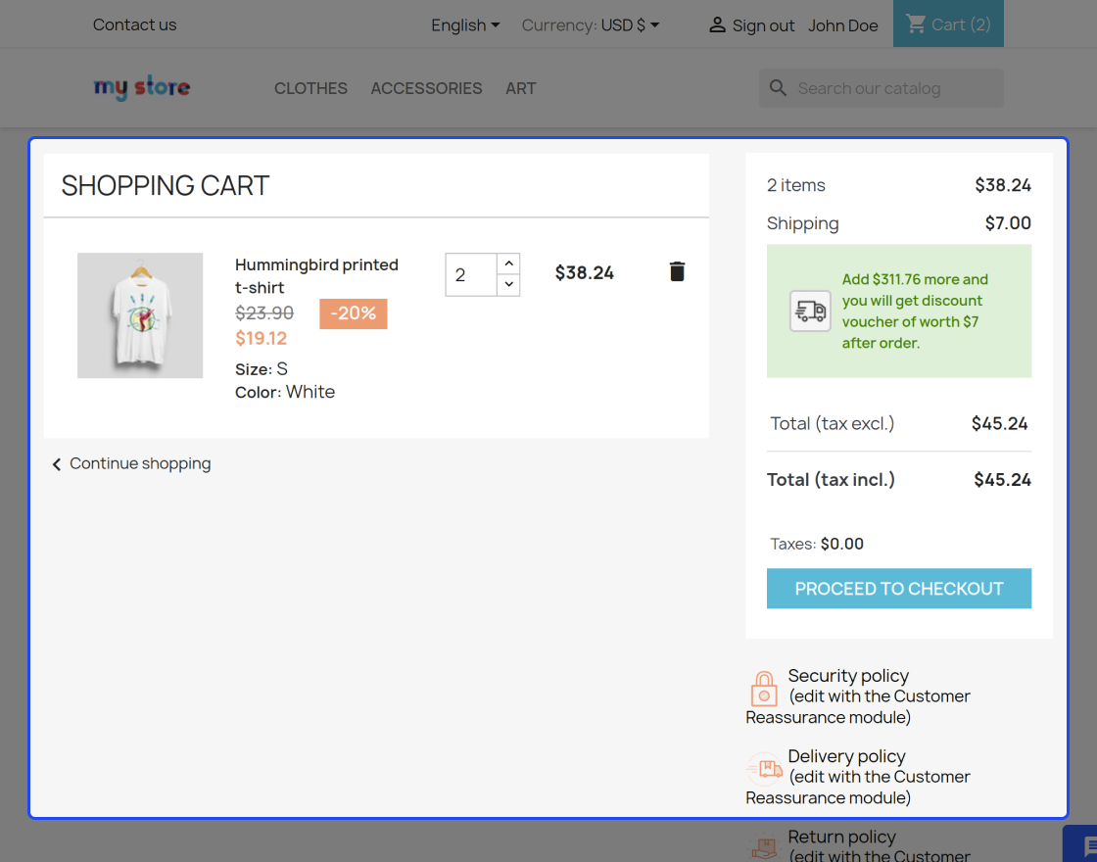
Task: Click the my store logo
Action: (x=142, y=88)
